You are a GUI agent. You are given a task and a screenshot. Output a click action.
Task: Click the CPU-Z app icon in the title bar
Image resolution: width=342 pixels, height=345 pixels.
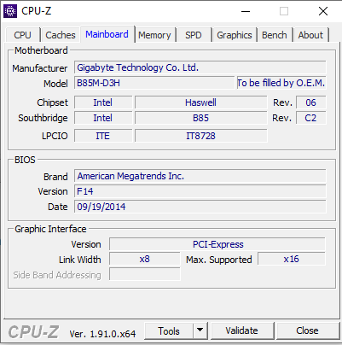[x=10, y=11]
